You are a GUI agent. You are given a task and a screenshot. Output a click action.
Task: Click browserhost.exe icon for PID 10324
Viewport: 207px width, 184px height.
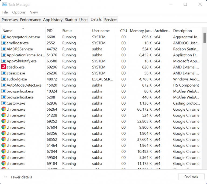click(x=4, y=91)
